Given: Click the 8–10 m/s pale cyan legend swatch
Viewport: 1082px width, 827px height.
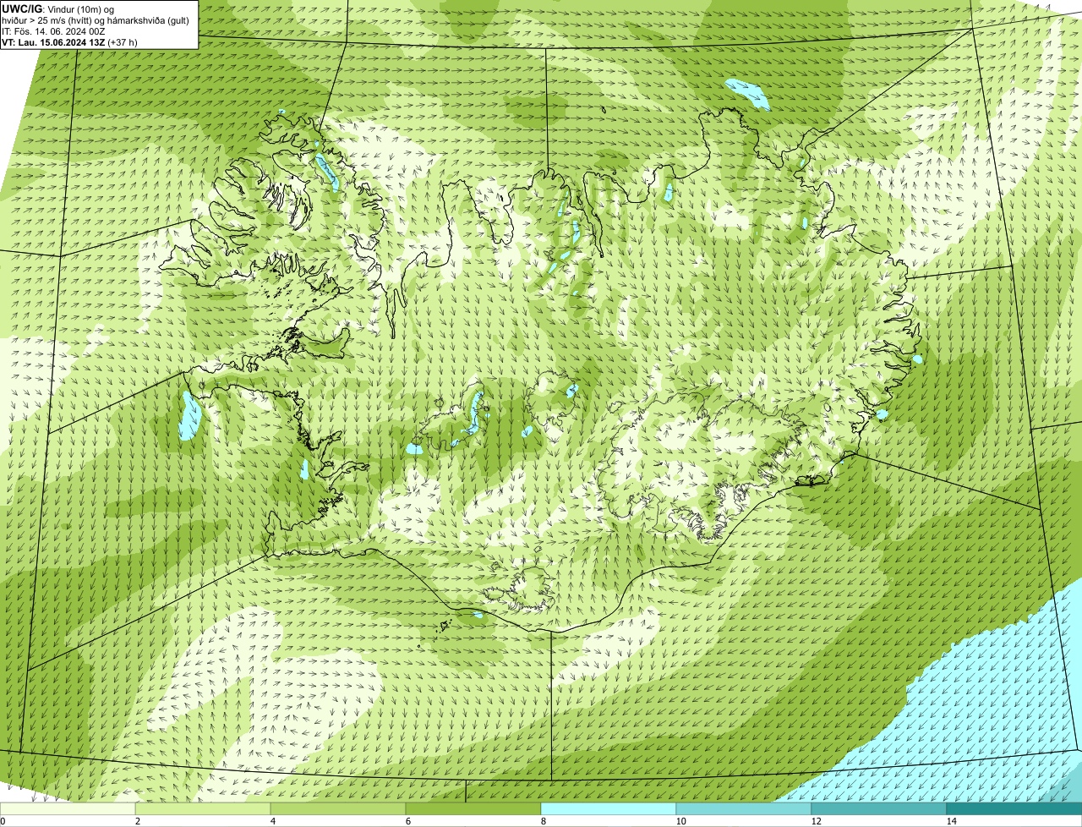Looking at the screenshot, I should pos(609,808).
